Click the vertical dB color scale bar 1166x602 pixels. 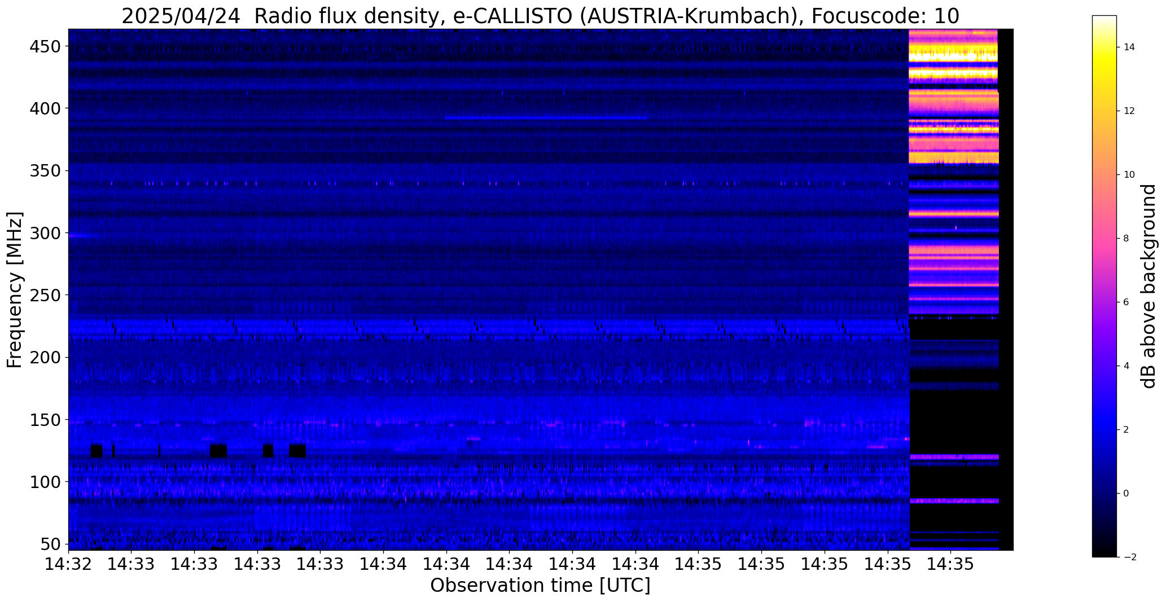tap(1104, 286)
